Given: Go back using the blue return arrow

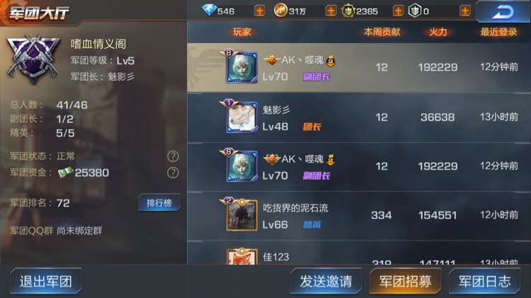Looking at the screenshot, I should (x=503, y=11).
